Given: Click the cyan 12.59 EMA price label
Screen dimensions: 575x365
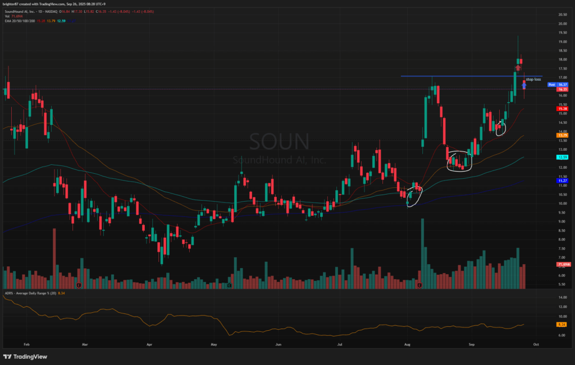Looking at the screenshot, I should pos(563,158).
